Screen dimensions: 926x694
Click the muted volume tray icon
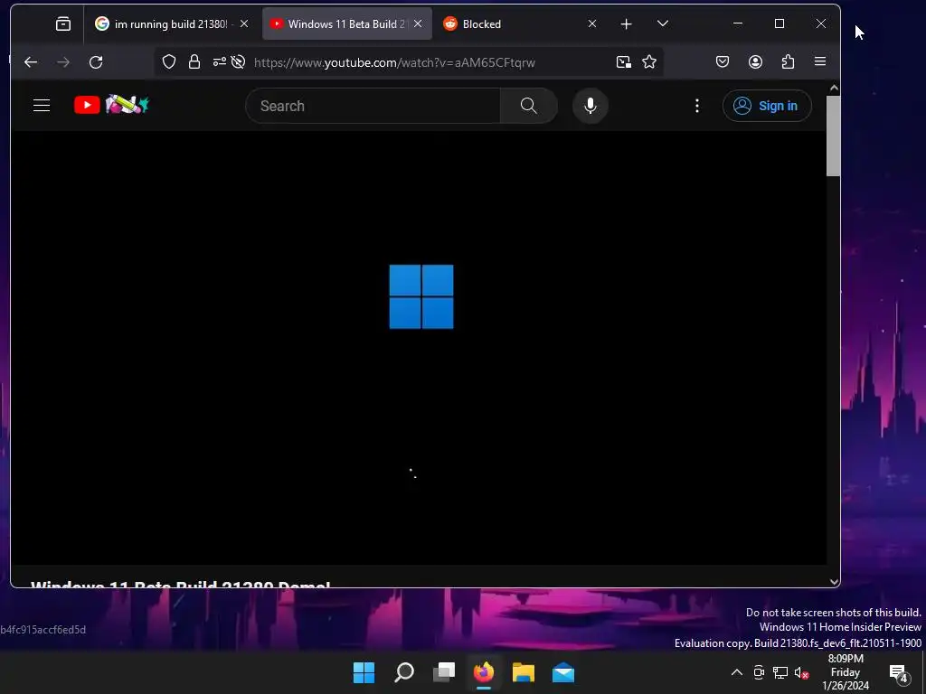(x=801, y=672)
